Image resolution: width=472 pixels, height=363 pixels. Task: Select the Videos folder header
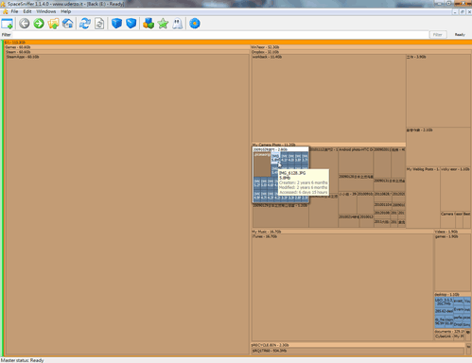(453, 232)
